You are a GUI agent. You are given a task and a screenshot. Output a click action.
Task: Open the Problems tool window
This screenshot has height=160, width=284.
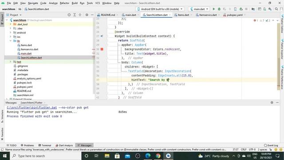pyautogui.click(x=28, y=145)
